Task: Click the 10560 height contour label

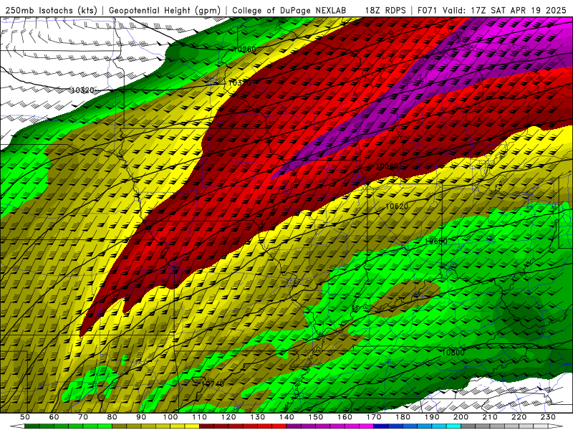Action: click(x=387, y=166)
